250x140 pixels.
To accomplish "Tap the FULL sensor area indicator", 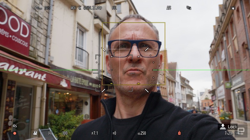I will (x=114, y=8).
